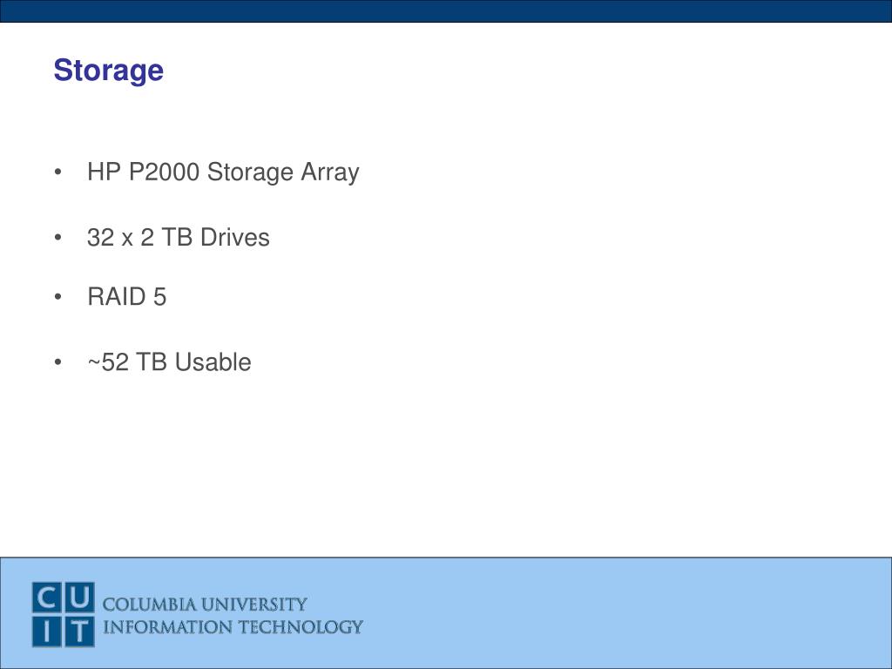This screenshot has height=669, width=892.
Task: Click the Storage slide title
Action: 109,71
